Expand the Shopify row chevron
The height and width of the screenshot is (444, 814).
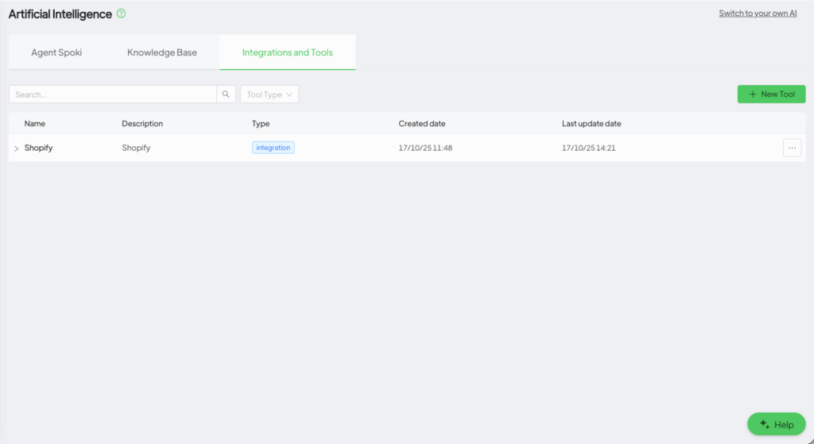16,149
